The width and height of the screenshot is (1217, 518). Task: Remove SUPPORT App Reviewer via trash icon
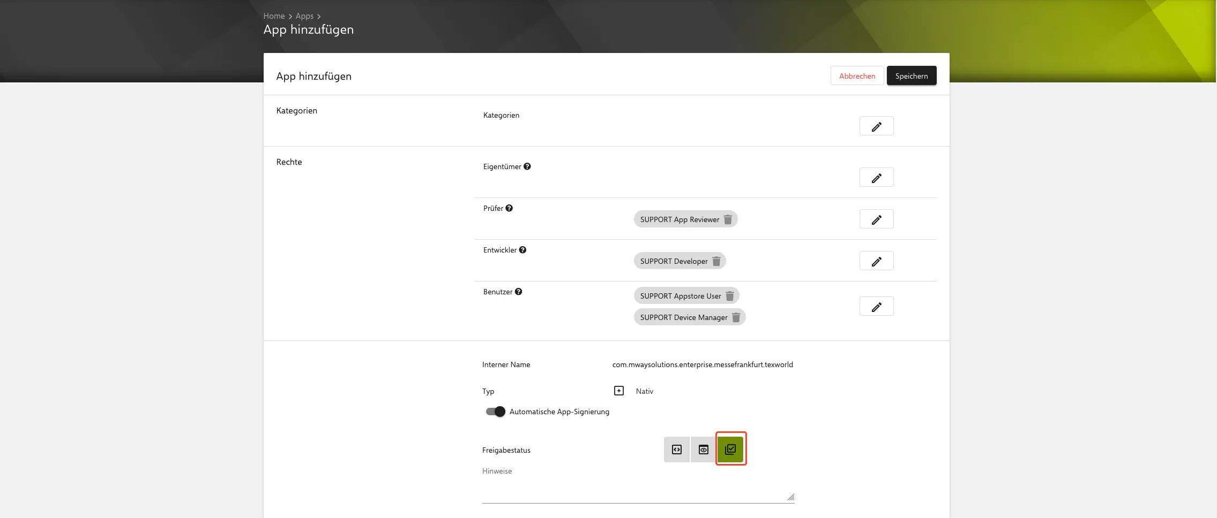pos(728,219)
